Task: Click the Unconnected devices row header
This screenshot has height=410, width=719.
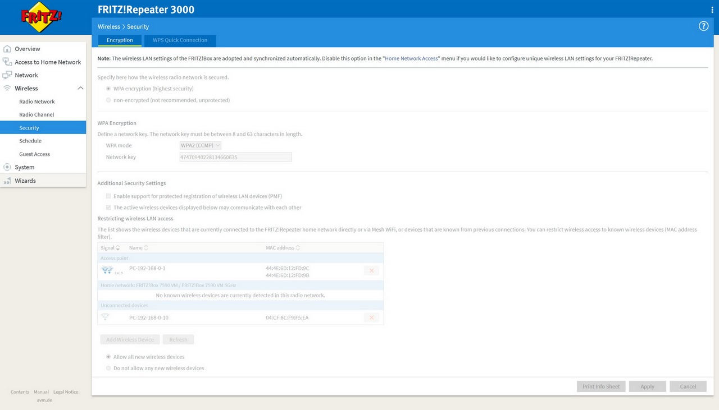Action: [240, 306]
